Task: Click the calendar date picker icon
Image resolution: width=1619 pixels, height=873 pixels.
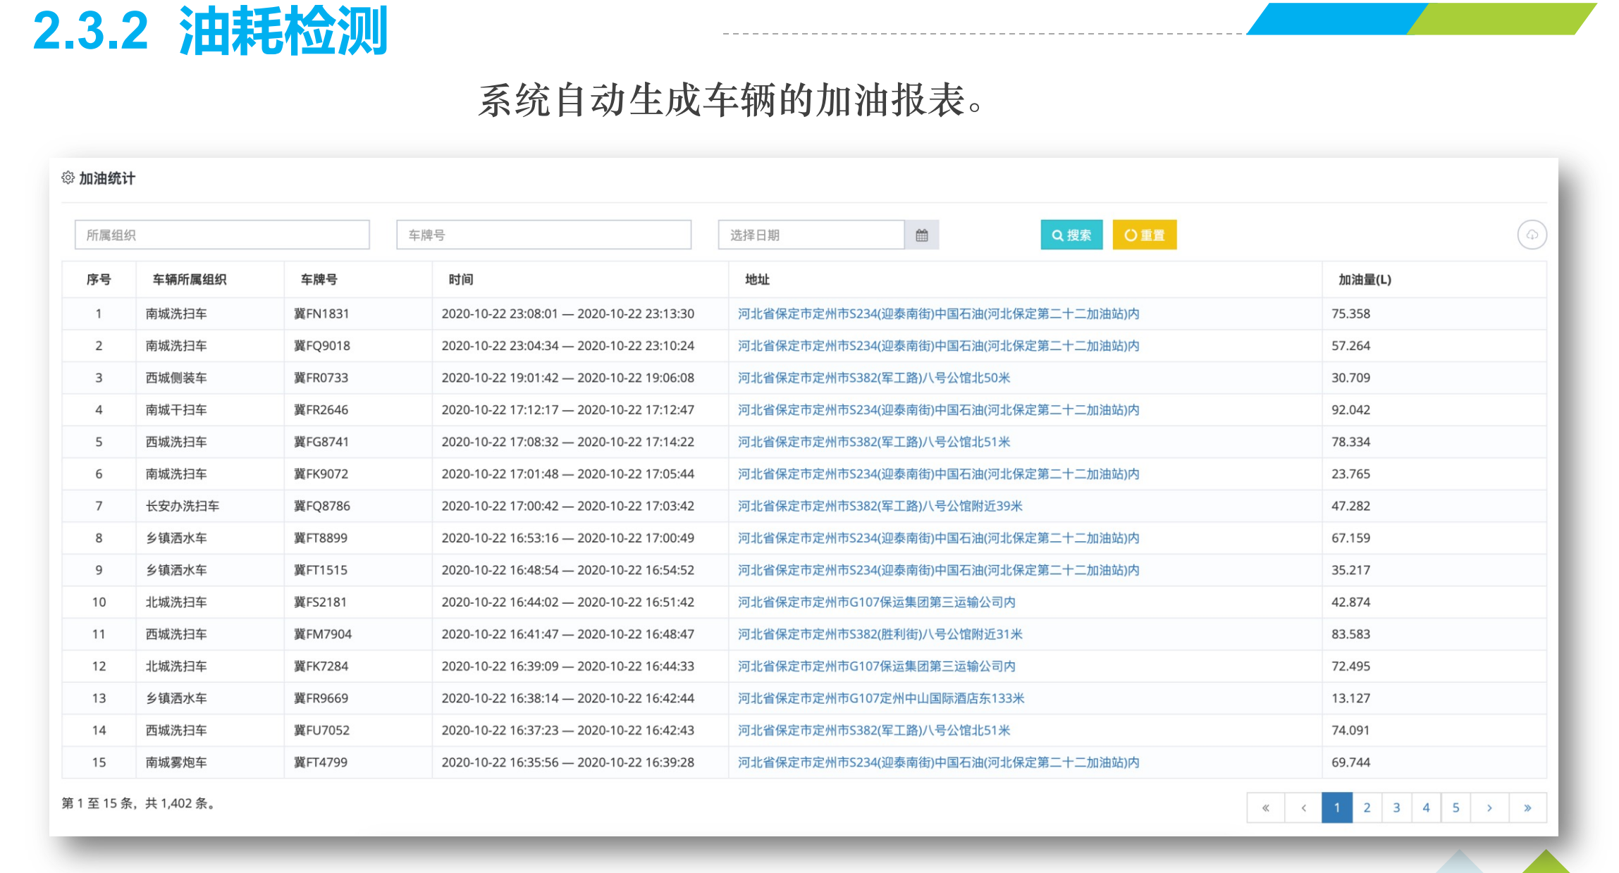Action: [921, 235]
